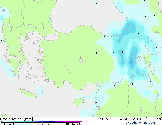Click the 35–40 mm legend swatch
This screenshot has height=125, width=162.
(63, 122)
